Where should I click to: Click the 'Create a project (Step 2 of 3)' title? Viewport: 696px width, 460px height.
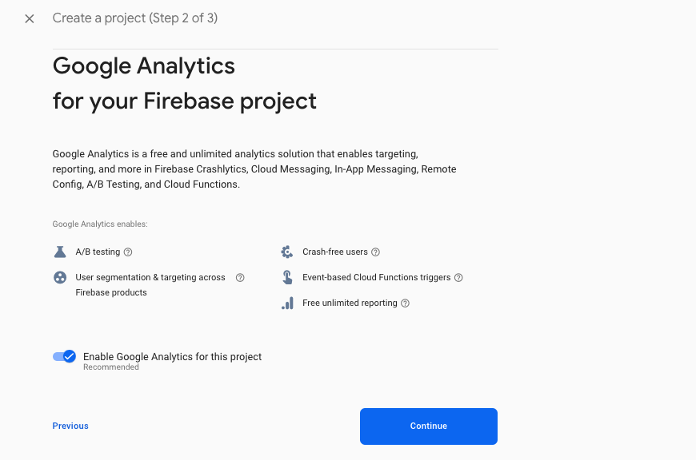[135, 18]
